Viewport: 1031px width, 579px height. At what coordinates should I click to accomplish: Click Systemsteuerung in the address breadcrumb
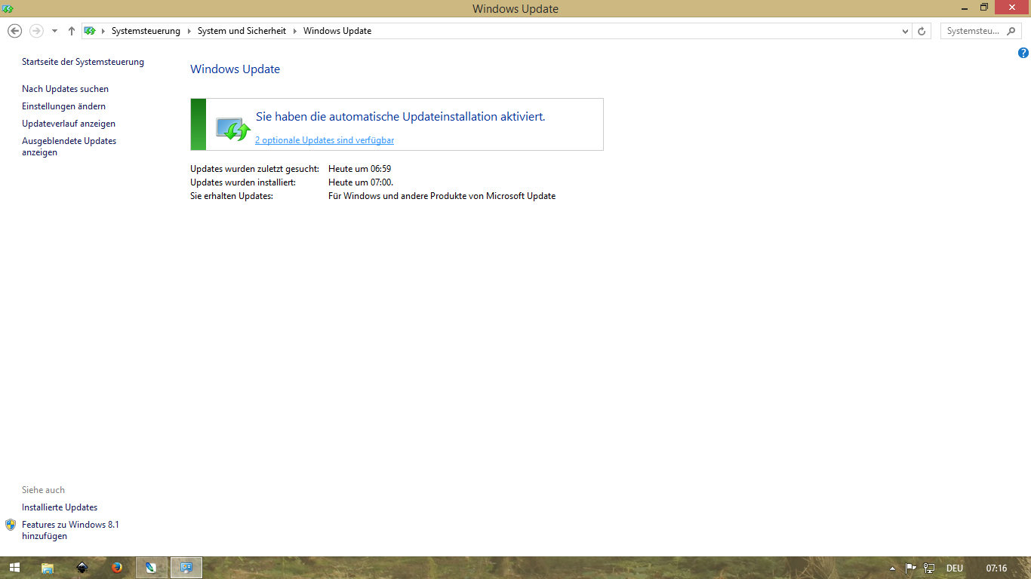tap(146, 31)
